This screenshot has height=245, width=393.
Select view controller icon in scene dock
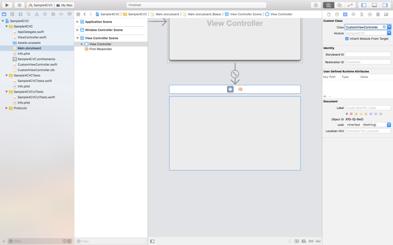230,89
